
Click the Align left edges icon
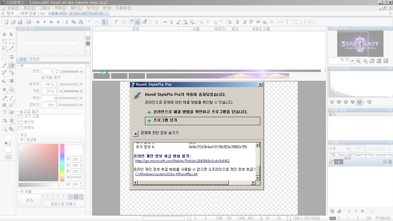(230, 22)
